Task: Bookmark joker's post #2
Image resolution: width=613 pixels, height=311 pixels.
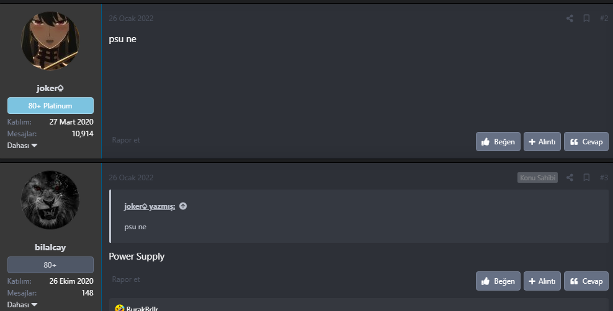Action: click(586, 19)
